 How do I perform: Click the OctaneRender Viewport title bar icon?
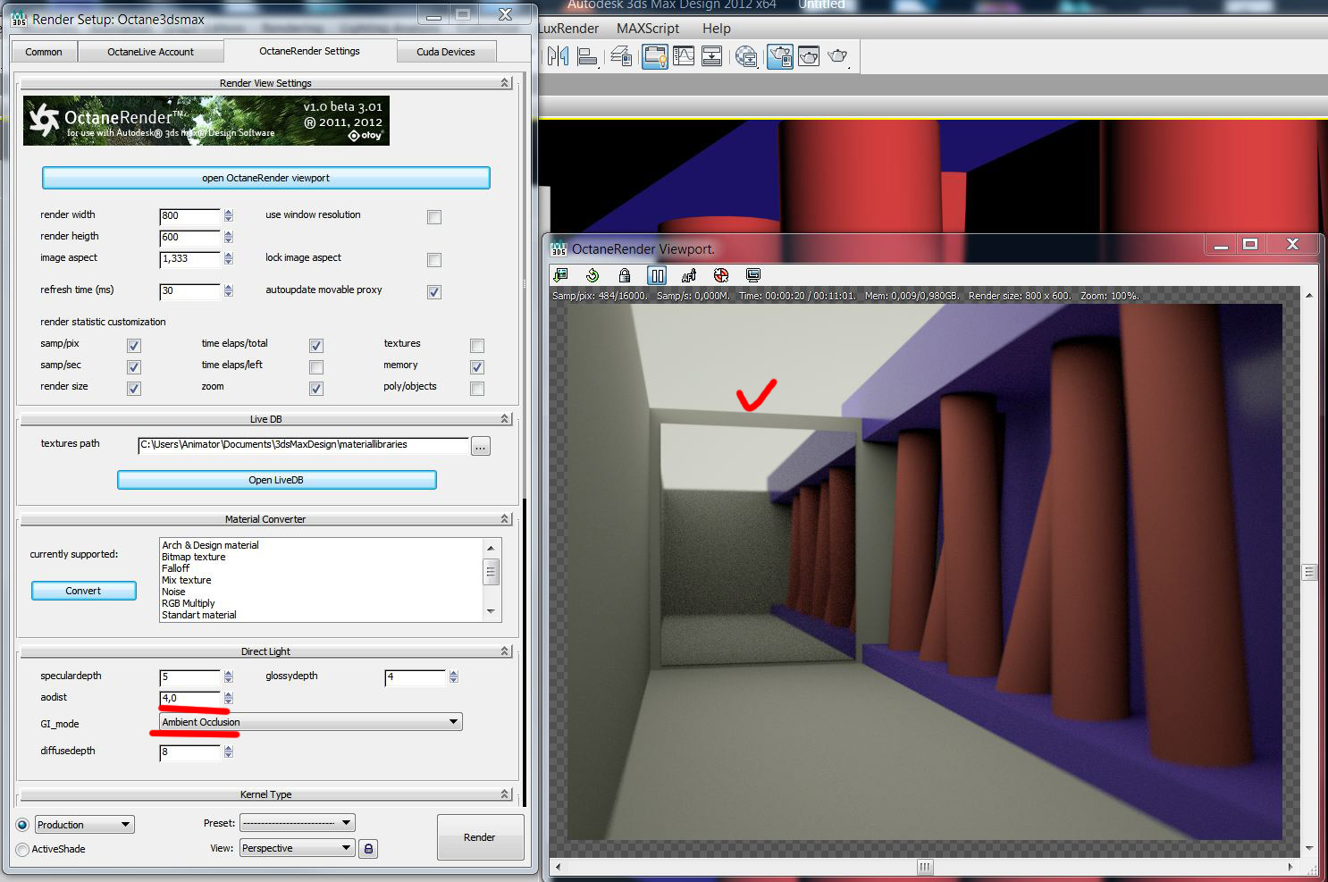[559, 248]
